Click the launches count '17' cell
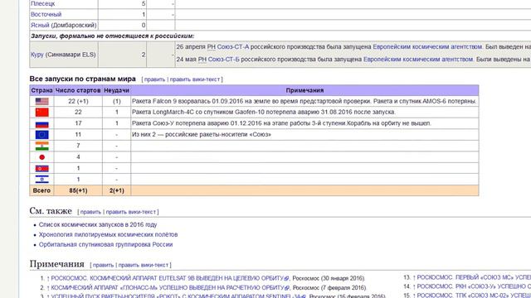The image size is (531, 298). click(78, 123)
